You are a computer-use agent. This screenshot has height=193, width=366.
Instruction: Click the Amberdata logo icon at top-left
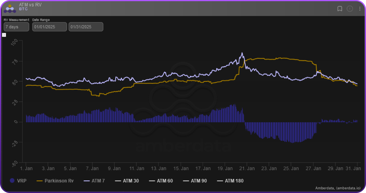click(10, 8)
